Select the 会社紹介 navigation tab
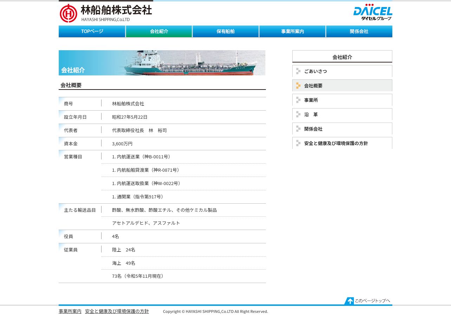 (x=159, y=31)
